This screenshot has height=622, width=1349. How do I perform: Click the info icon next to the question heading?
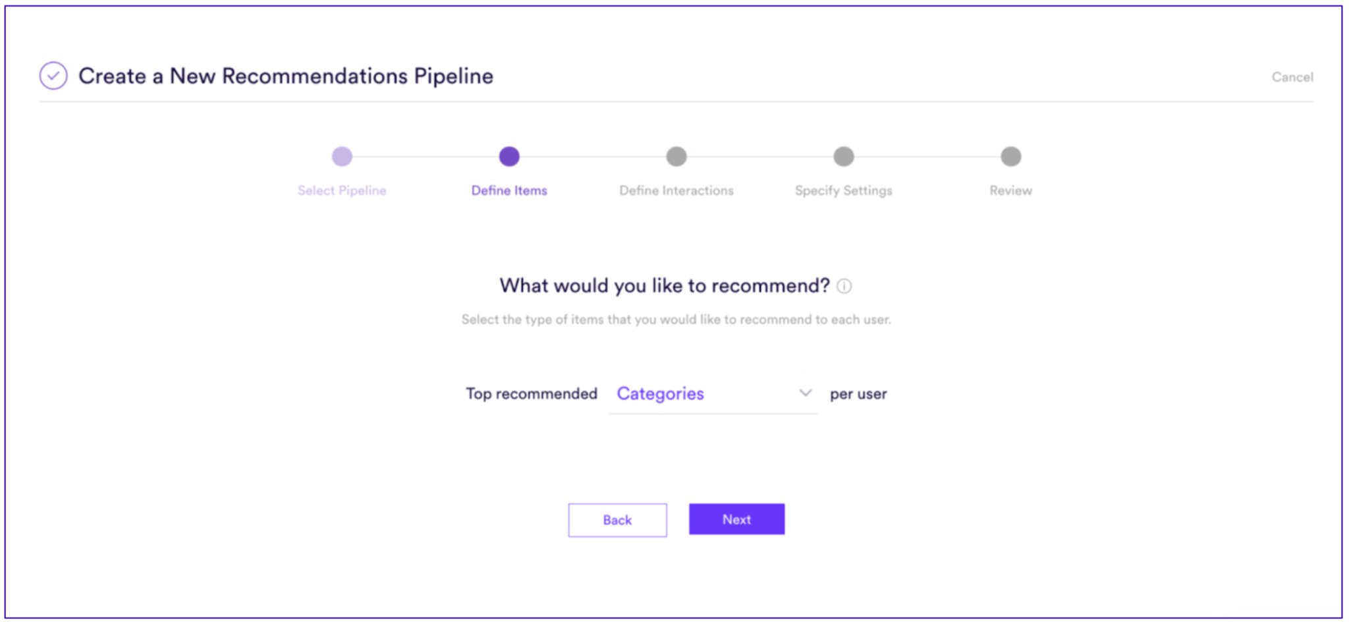tap(844, 286)
